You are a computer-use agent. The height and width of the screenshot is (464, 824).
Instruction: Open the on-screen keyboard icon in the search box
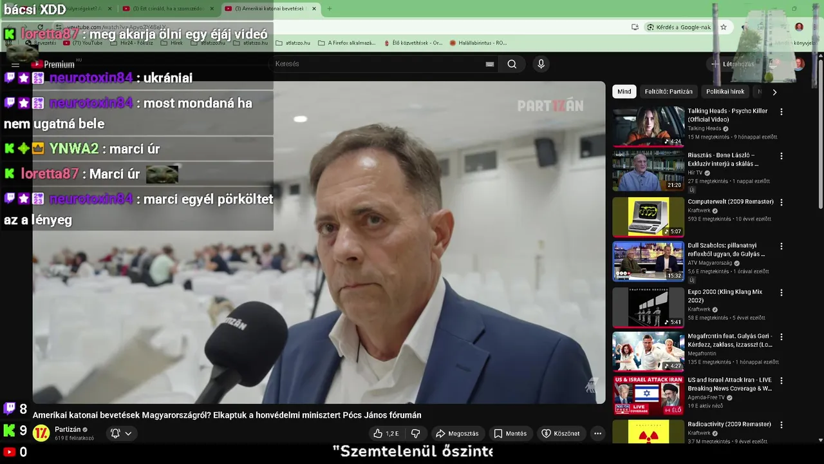(490, 64)
